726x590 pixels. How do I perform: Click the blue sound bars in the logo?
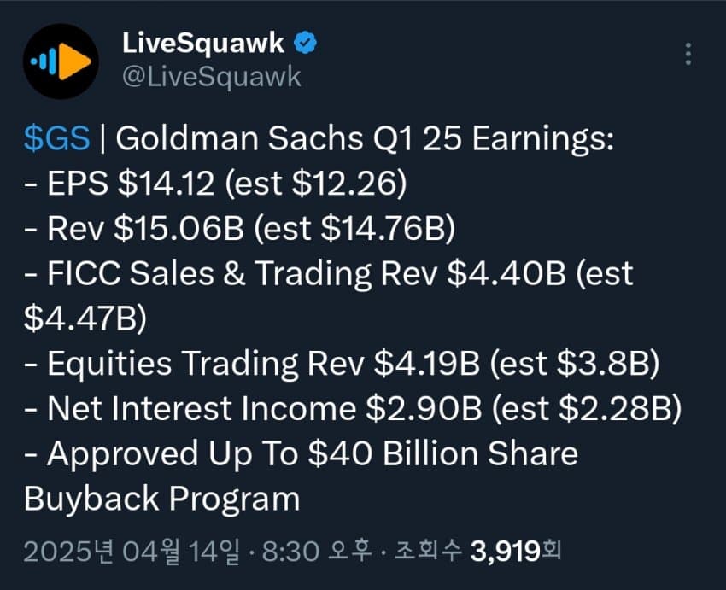[44, 61]
